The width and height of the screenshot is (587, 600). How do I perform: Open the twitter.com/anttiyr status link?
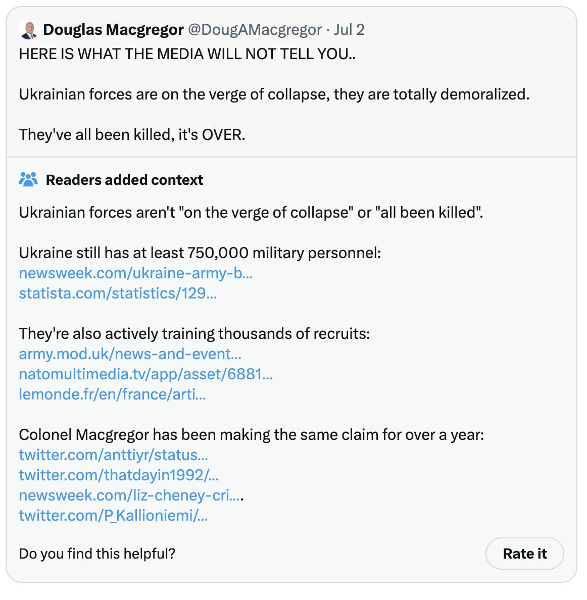113,455
